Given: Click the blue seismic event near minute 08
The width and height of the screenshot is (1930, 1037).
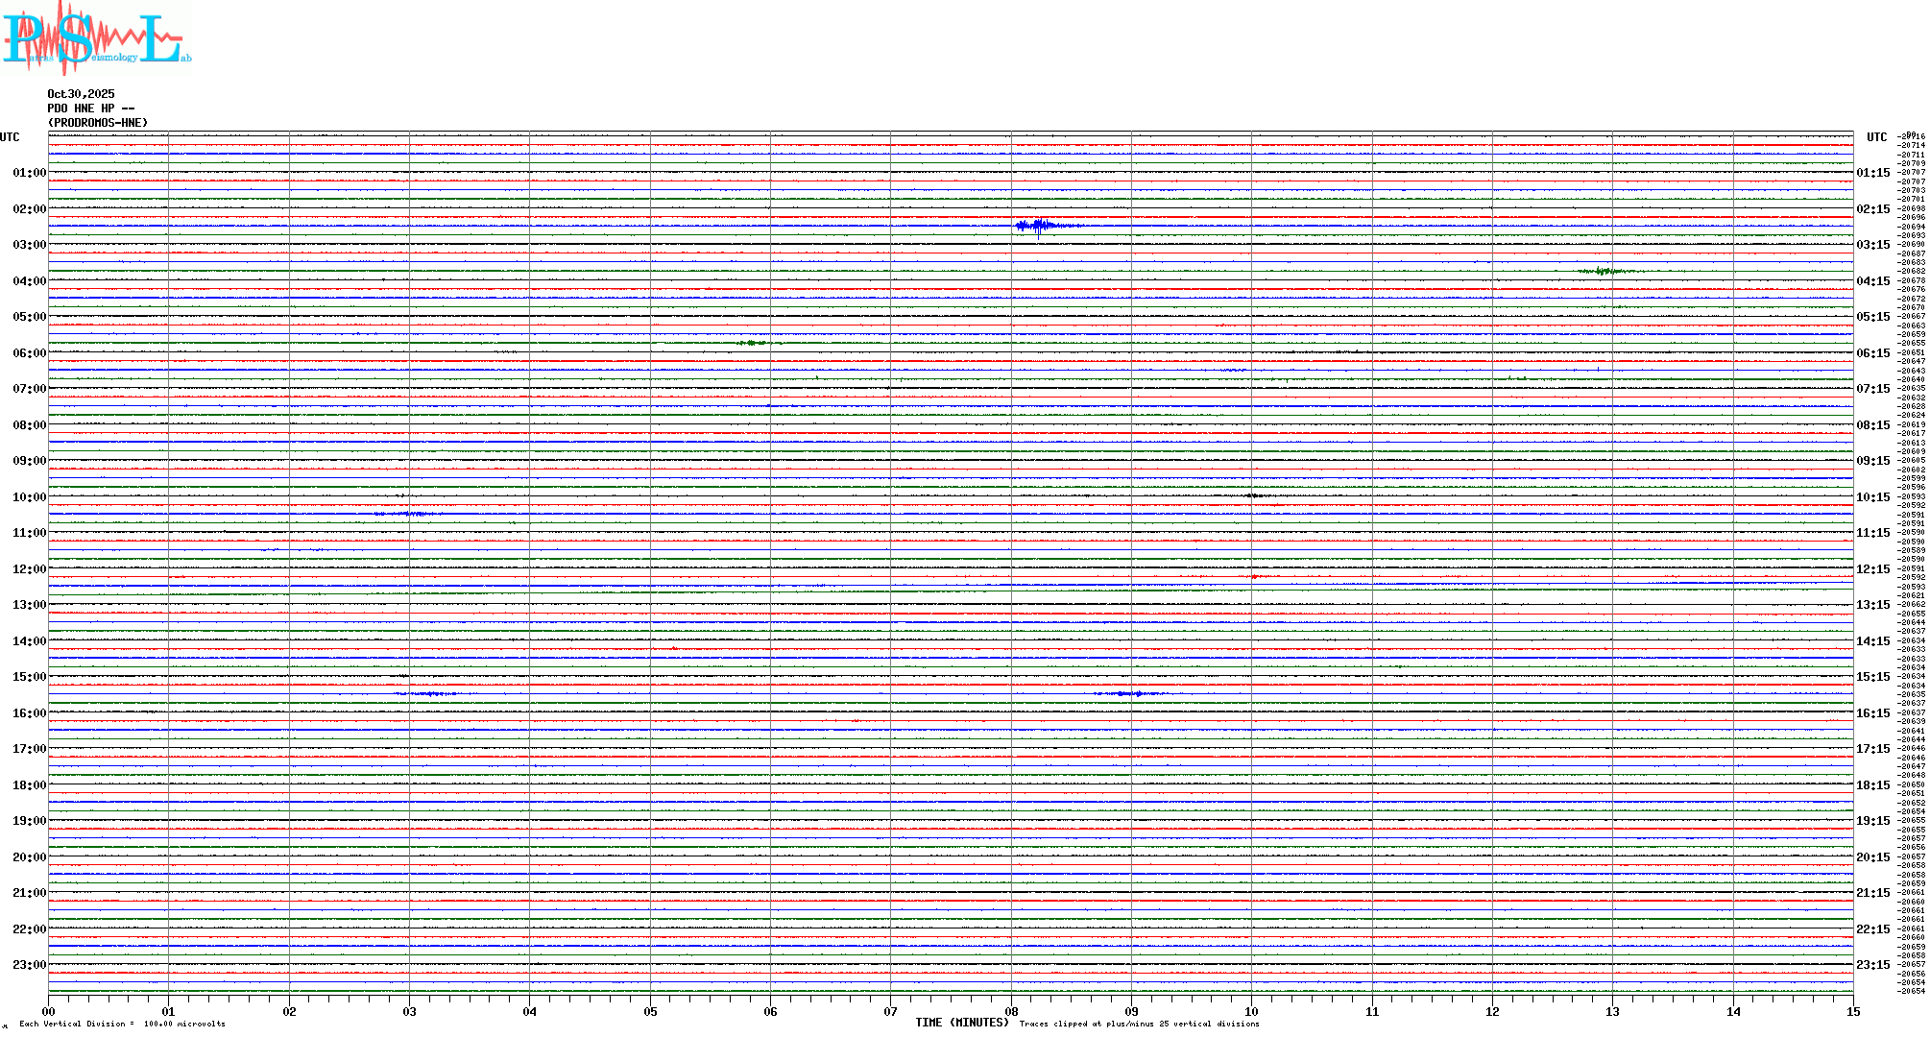Looking at the screenshot, I should click(x=1039, y=226).
